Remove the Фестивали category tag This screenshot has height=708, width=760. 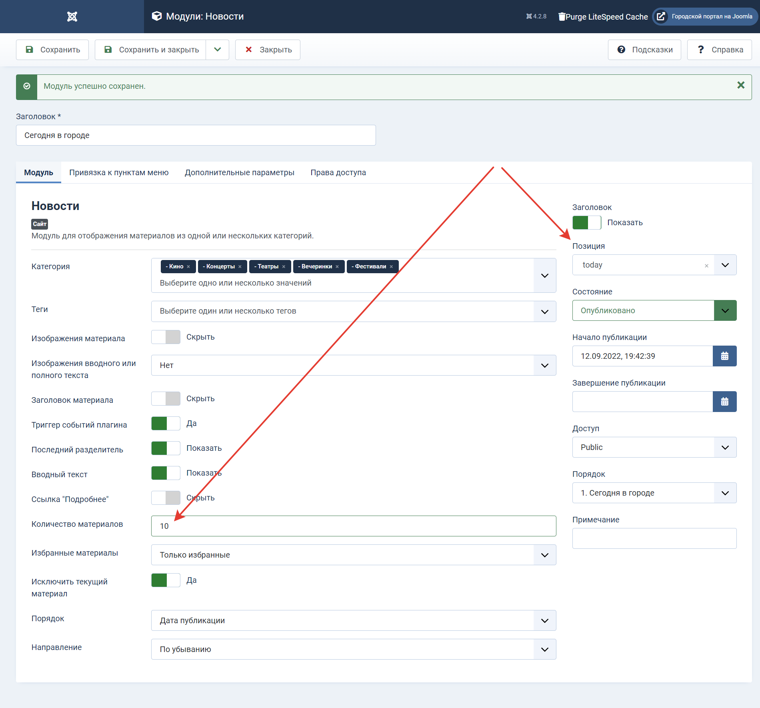coord(391,267)
